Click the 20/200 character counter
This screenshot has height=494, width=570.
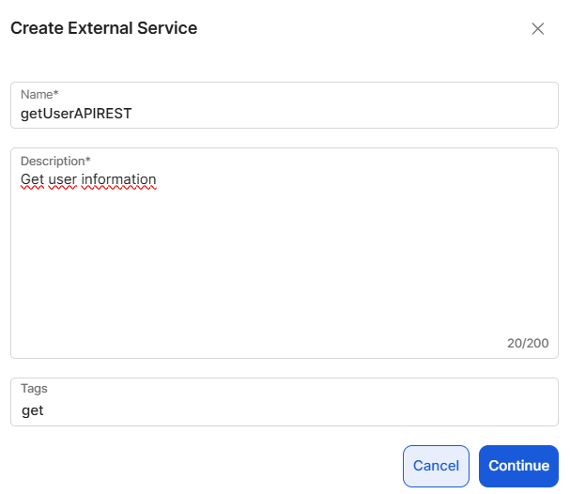pyautogui.click(x=528, y=344)
